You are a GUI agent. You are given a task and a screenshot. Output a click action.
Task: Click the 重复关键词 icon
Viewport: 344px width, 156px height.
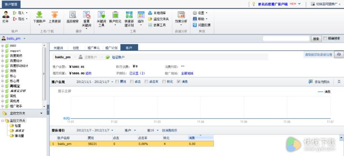86,14
